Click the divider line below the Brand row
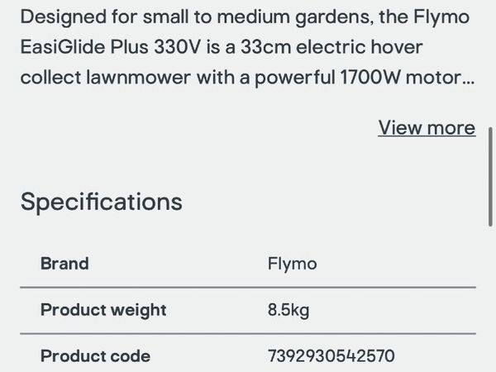Screen dimensions: 496x372 (248, 287)
